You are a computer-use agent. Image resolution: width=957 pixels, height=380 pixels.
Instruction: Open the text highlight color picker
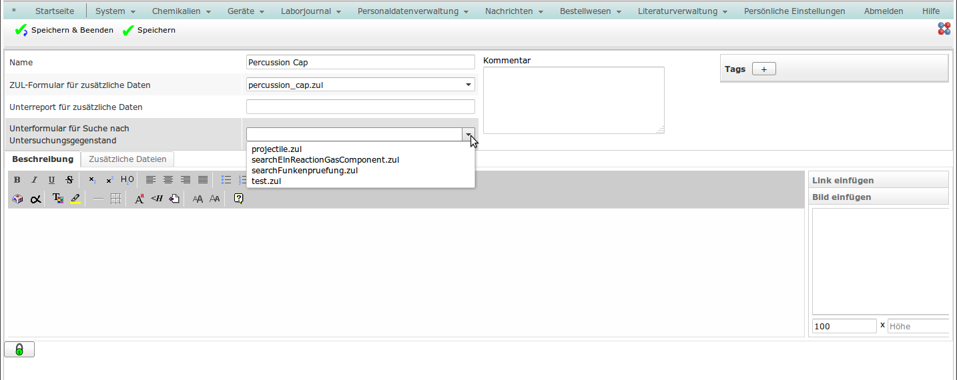(75, 199)
